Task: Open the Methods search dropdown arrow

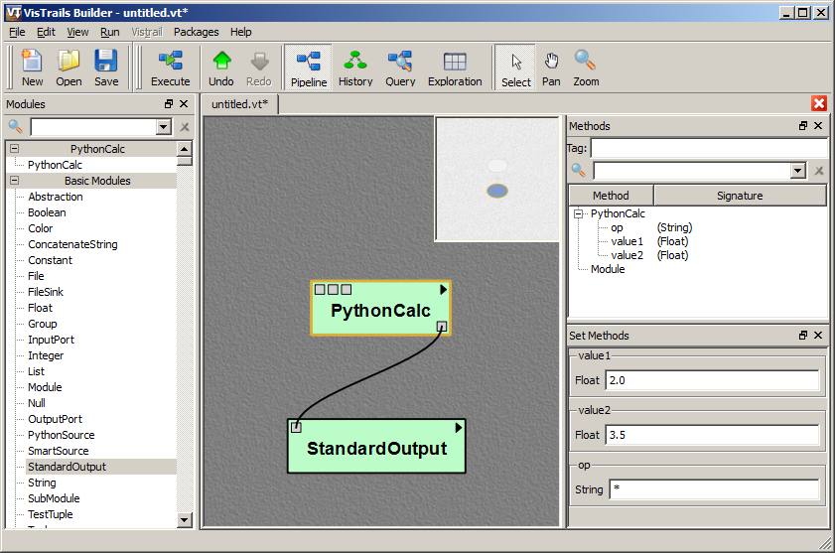Action: point(797,171)
